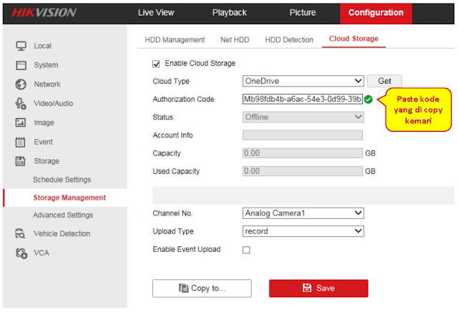This screenshot has width=458, height=315.
Task: Click the green authorization check mark
Action: pos(369,100)
